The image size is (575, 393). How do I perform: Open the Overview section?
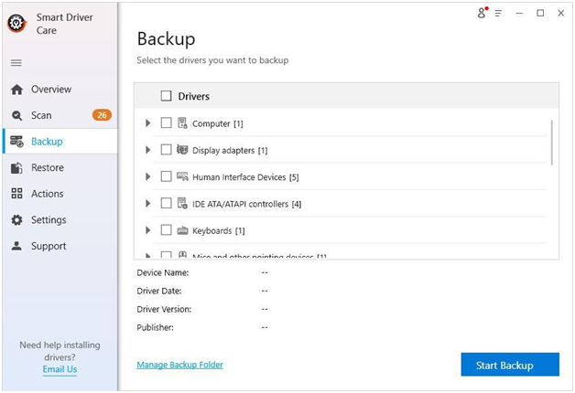[60, 90]
